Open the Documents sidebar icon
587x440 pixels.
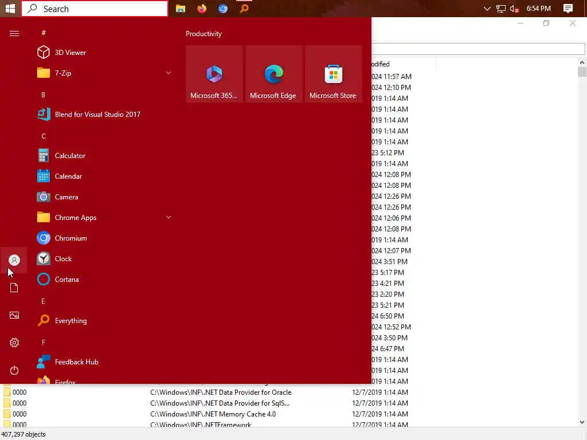14,288
